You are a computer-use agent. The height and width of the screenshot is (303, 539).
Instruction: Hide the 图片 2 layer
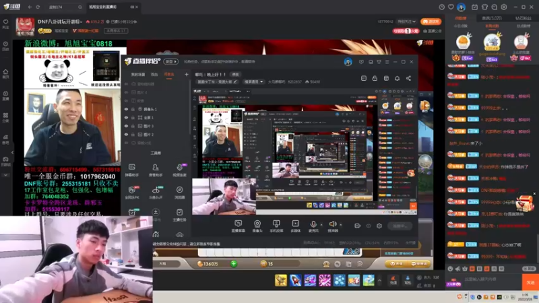pyautogui.click(x=126, y=135)
